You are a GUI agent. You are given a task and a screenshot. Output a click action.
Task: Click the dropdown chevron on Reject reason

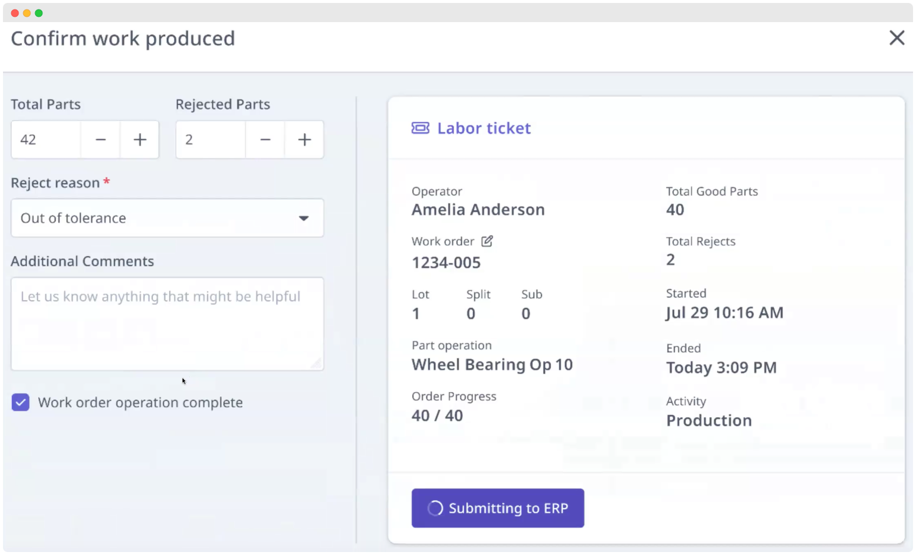click(x=305, y=218)
